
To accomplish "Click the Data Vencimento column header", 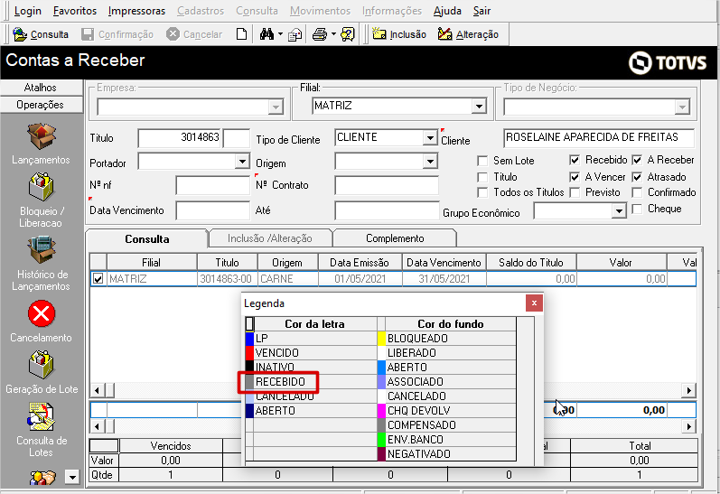I will point(444,263).
